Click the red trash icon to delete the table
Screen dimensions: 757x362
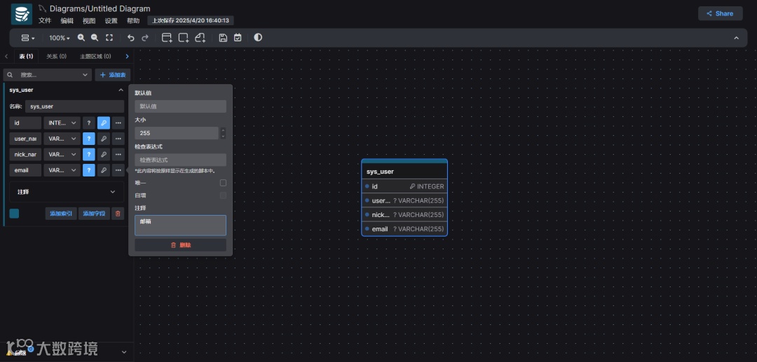[x=118, y=214]
